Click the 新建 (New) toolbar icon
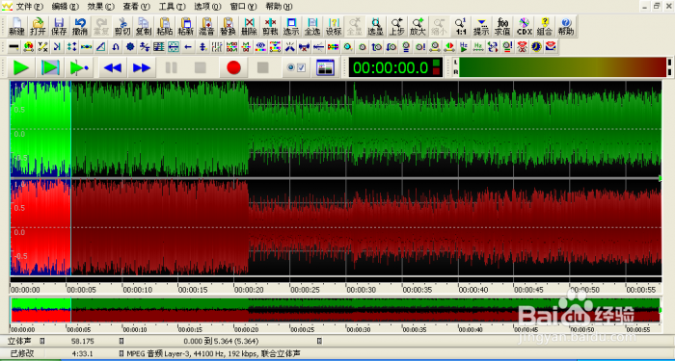The width and height of the screenshot is (675, 361). coord(16,27)
